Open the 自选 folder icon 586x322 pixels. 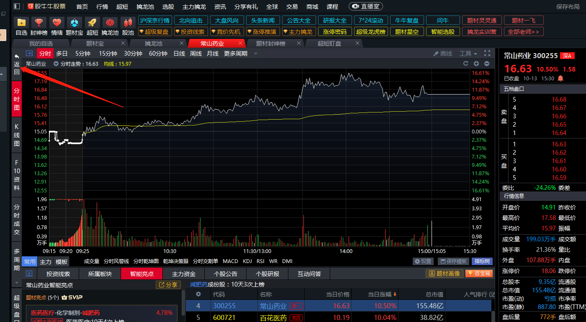[21, 23]
